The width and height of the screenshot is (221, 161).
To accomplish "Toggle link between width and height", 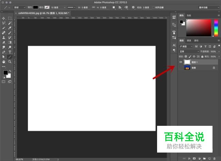I will tap(93, 7).
